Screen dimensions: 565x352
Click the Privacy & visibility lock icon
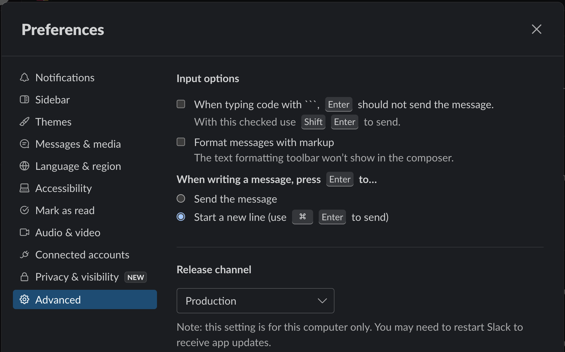tap(24, 277)
